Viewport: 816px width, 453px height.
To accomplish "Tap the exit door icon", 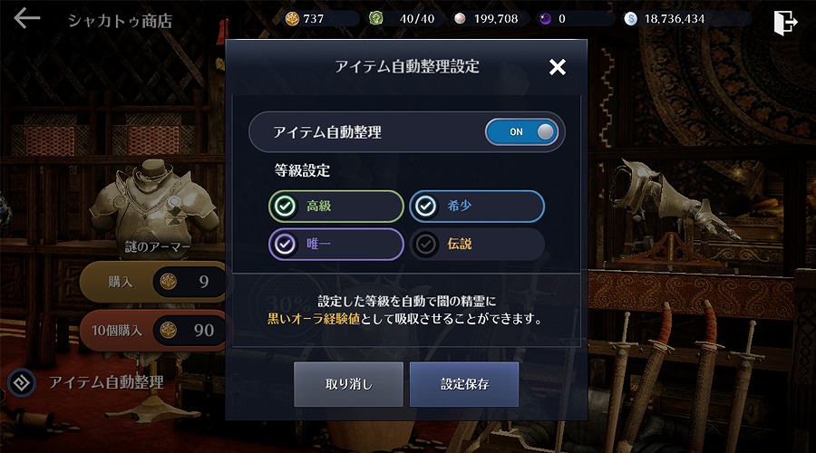I will (x=785, y=23).
